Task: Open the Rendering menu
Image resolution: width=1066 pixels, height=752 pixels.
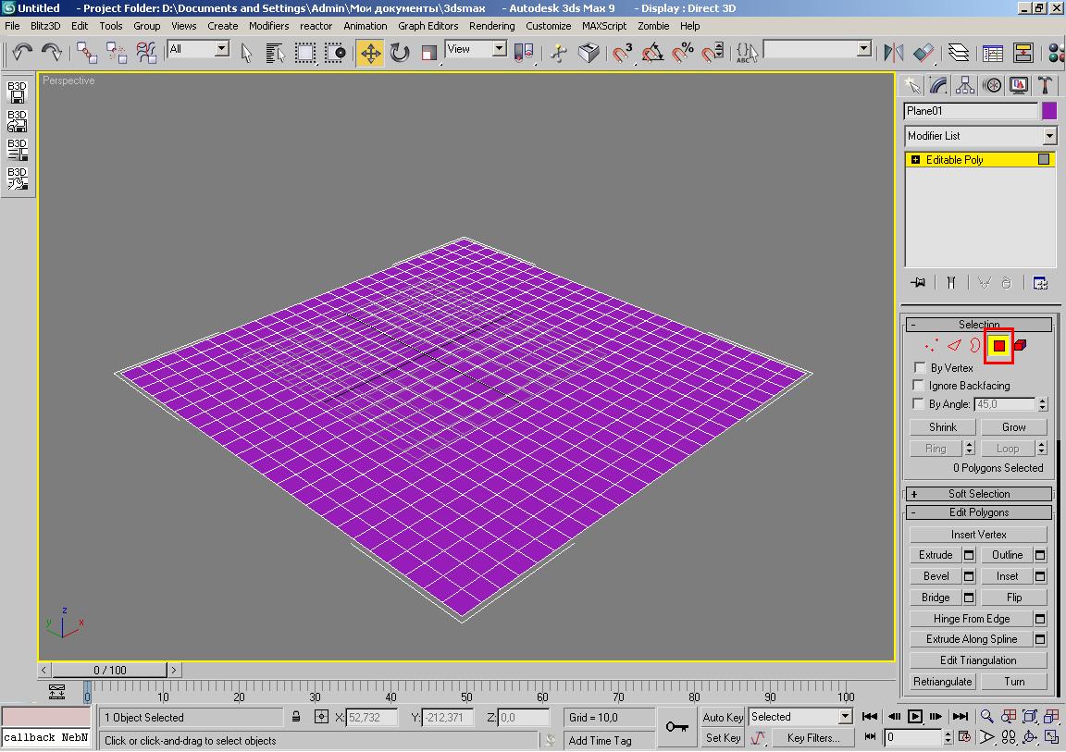Action: point(491,26)
